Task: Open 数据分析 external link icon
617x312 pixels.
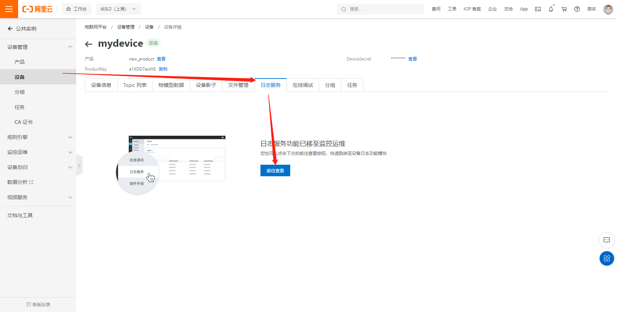Action: coord(31,182)
